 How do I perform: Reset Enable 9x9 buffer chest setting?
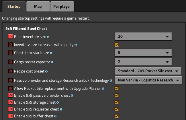point(11,116)
